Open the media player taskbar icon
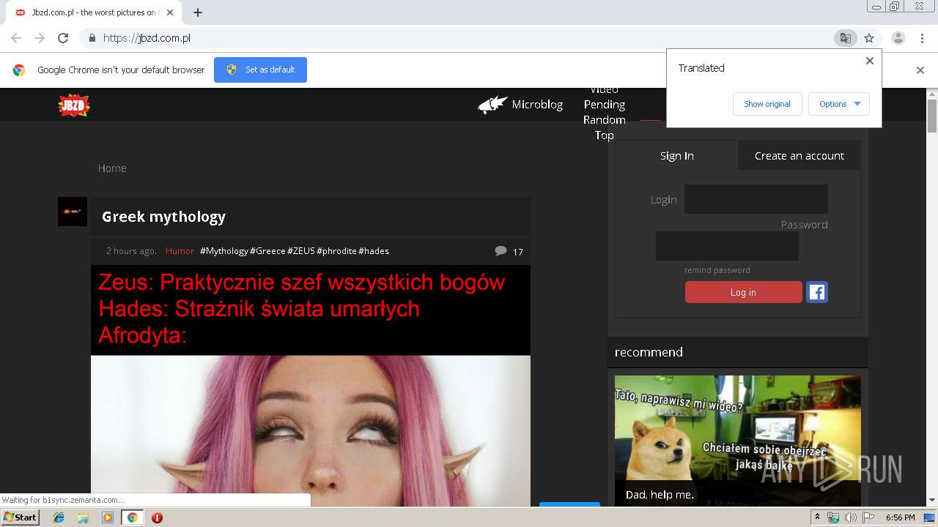 click(108, 517)
